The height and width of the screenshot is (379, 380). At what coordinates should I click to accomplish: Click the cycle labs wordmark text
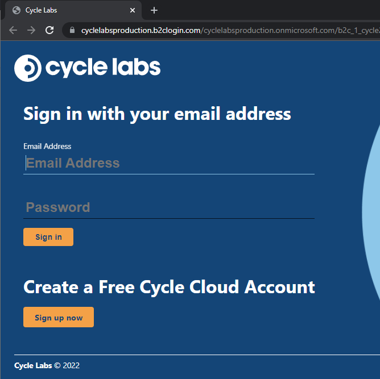pos(103,68)
